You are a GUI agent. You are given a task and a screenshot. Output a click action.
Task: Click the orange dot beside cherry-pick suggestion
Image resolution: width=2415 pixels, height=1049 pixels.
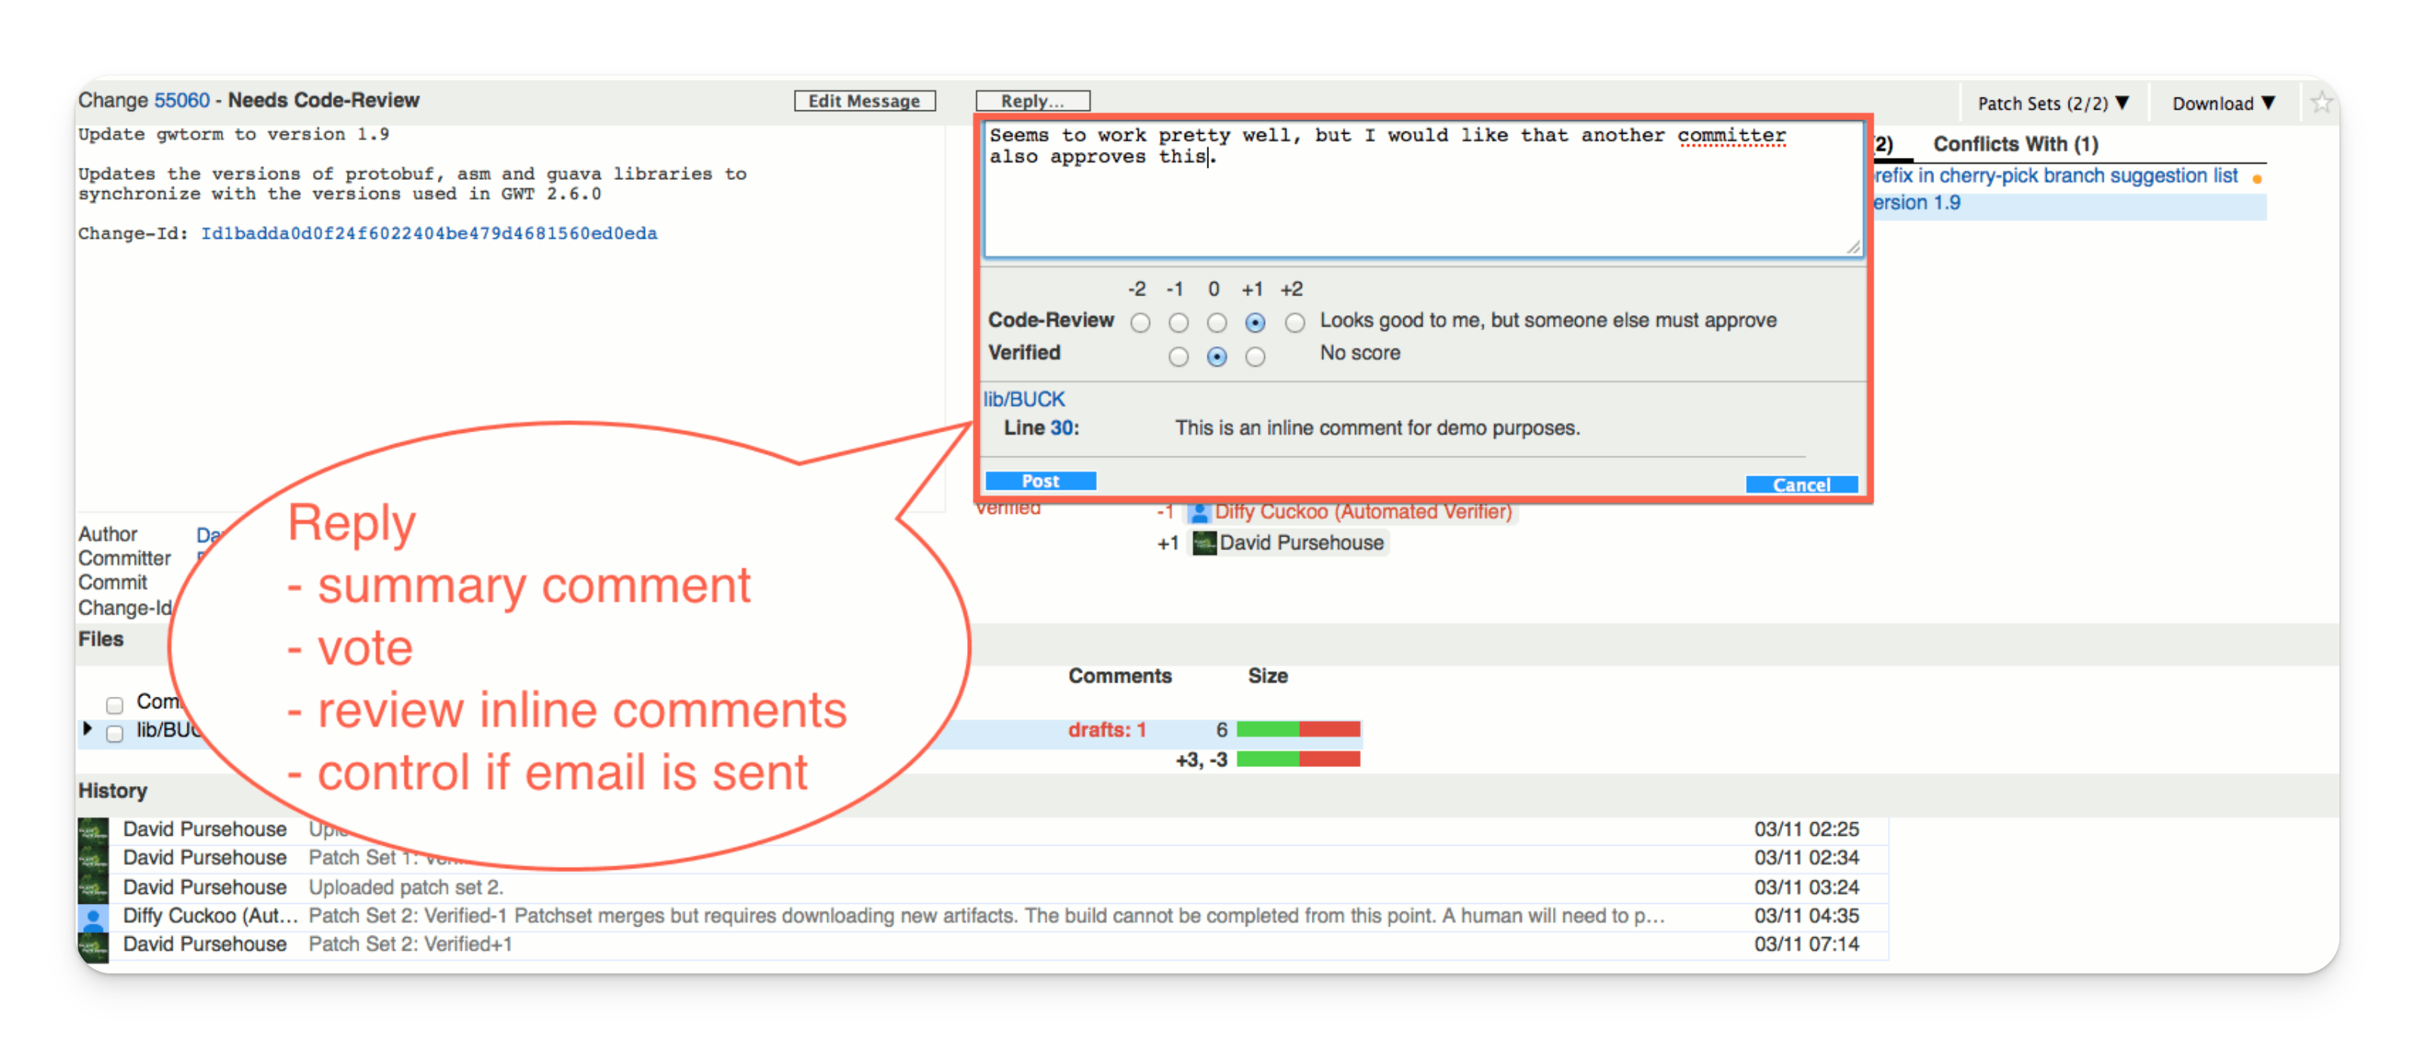pyautogui.click(x=2256, y=178)
